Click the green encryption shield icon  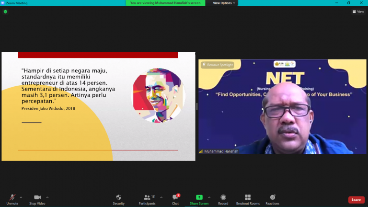coord(5,11)
